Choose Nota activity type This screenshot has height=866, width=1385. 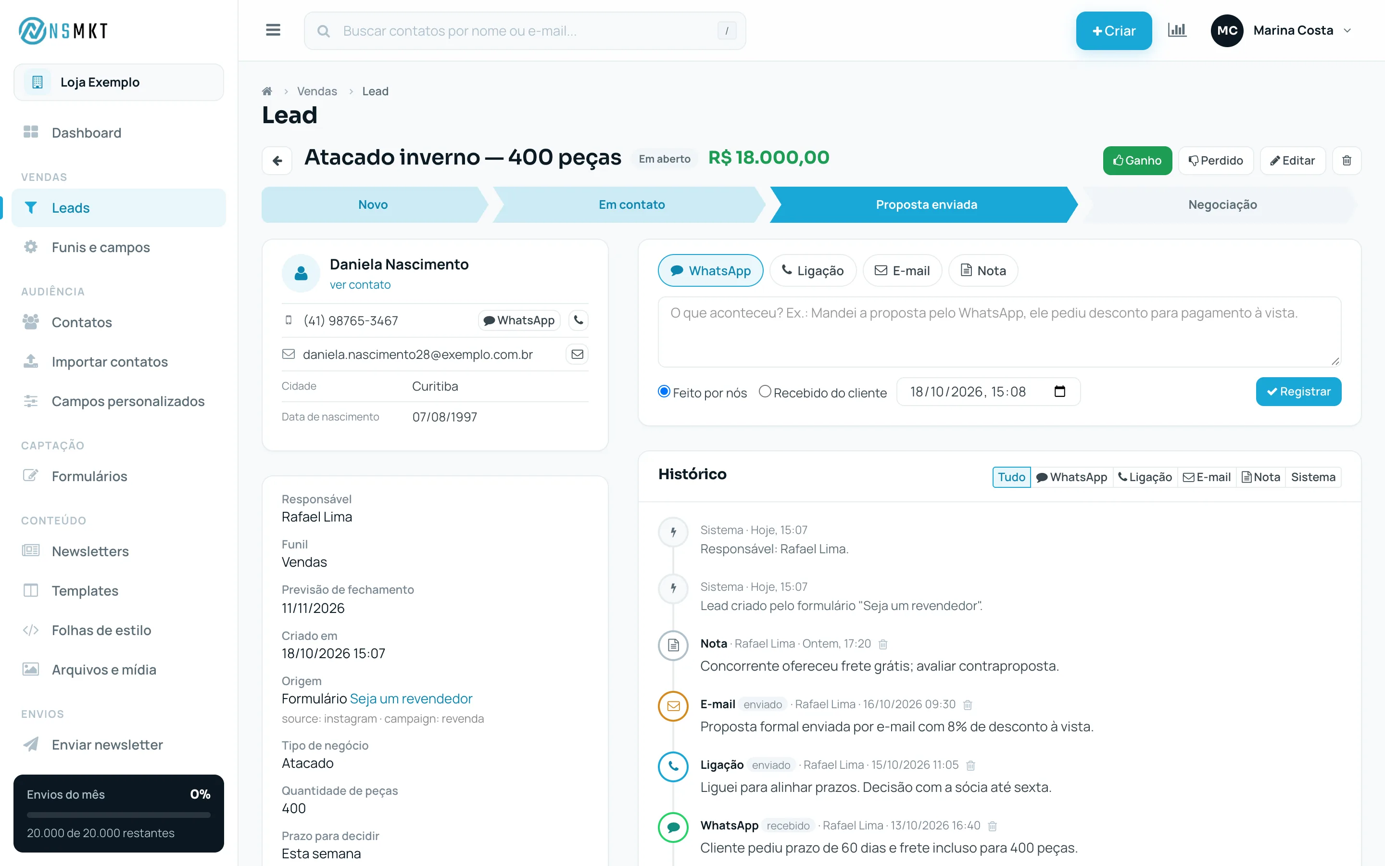point(982,270)
